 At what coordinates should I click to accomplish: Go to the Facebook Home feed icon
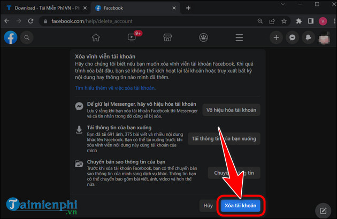(x=96, y=37)
